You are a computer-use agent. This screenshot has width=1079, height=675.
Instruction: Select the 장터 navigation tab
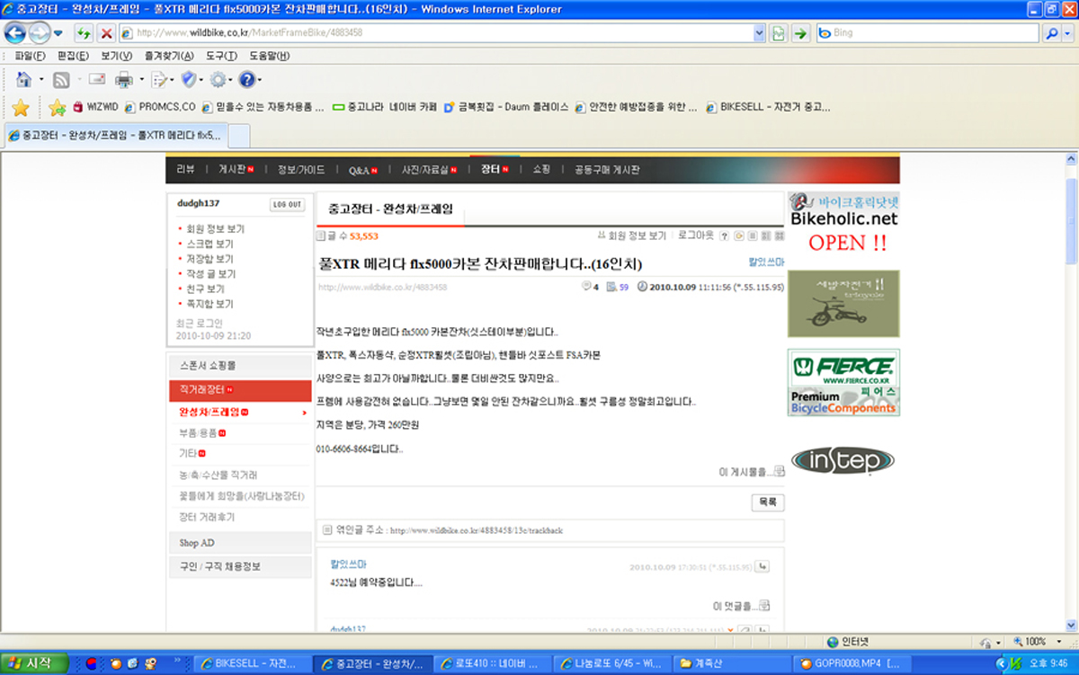pos(490,169)
